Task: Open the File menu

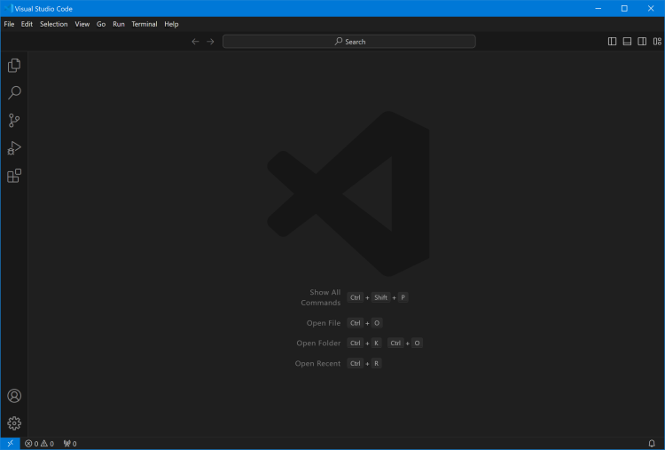Action: 9,24
